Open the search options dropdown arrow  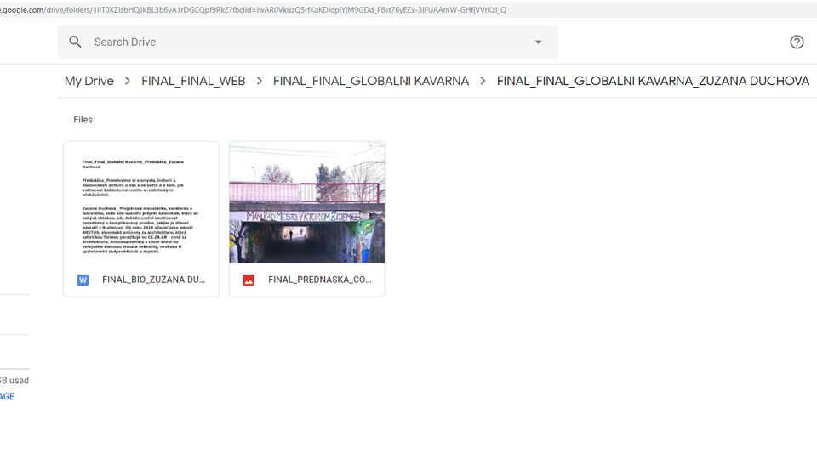[538, 42]
